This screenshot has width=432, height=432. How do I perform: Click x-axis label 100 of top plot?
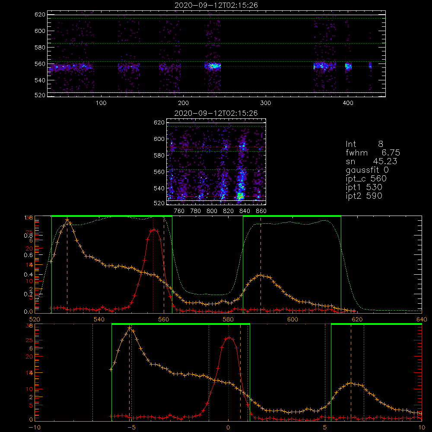[x=101, y=103]
